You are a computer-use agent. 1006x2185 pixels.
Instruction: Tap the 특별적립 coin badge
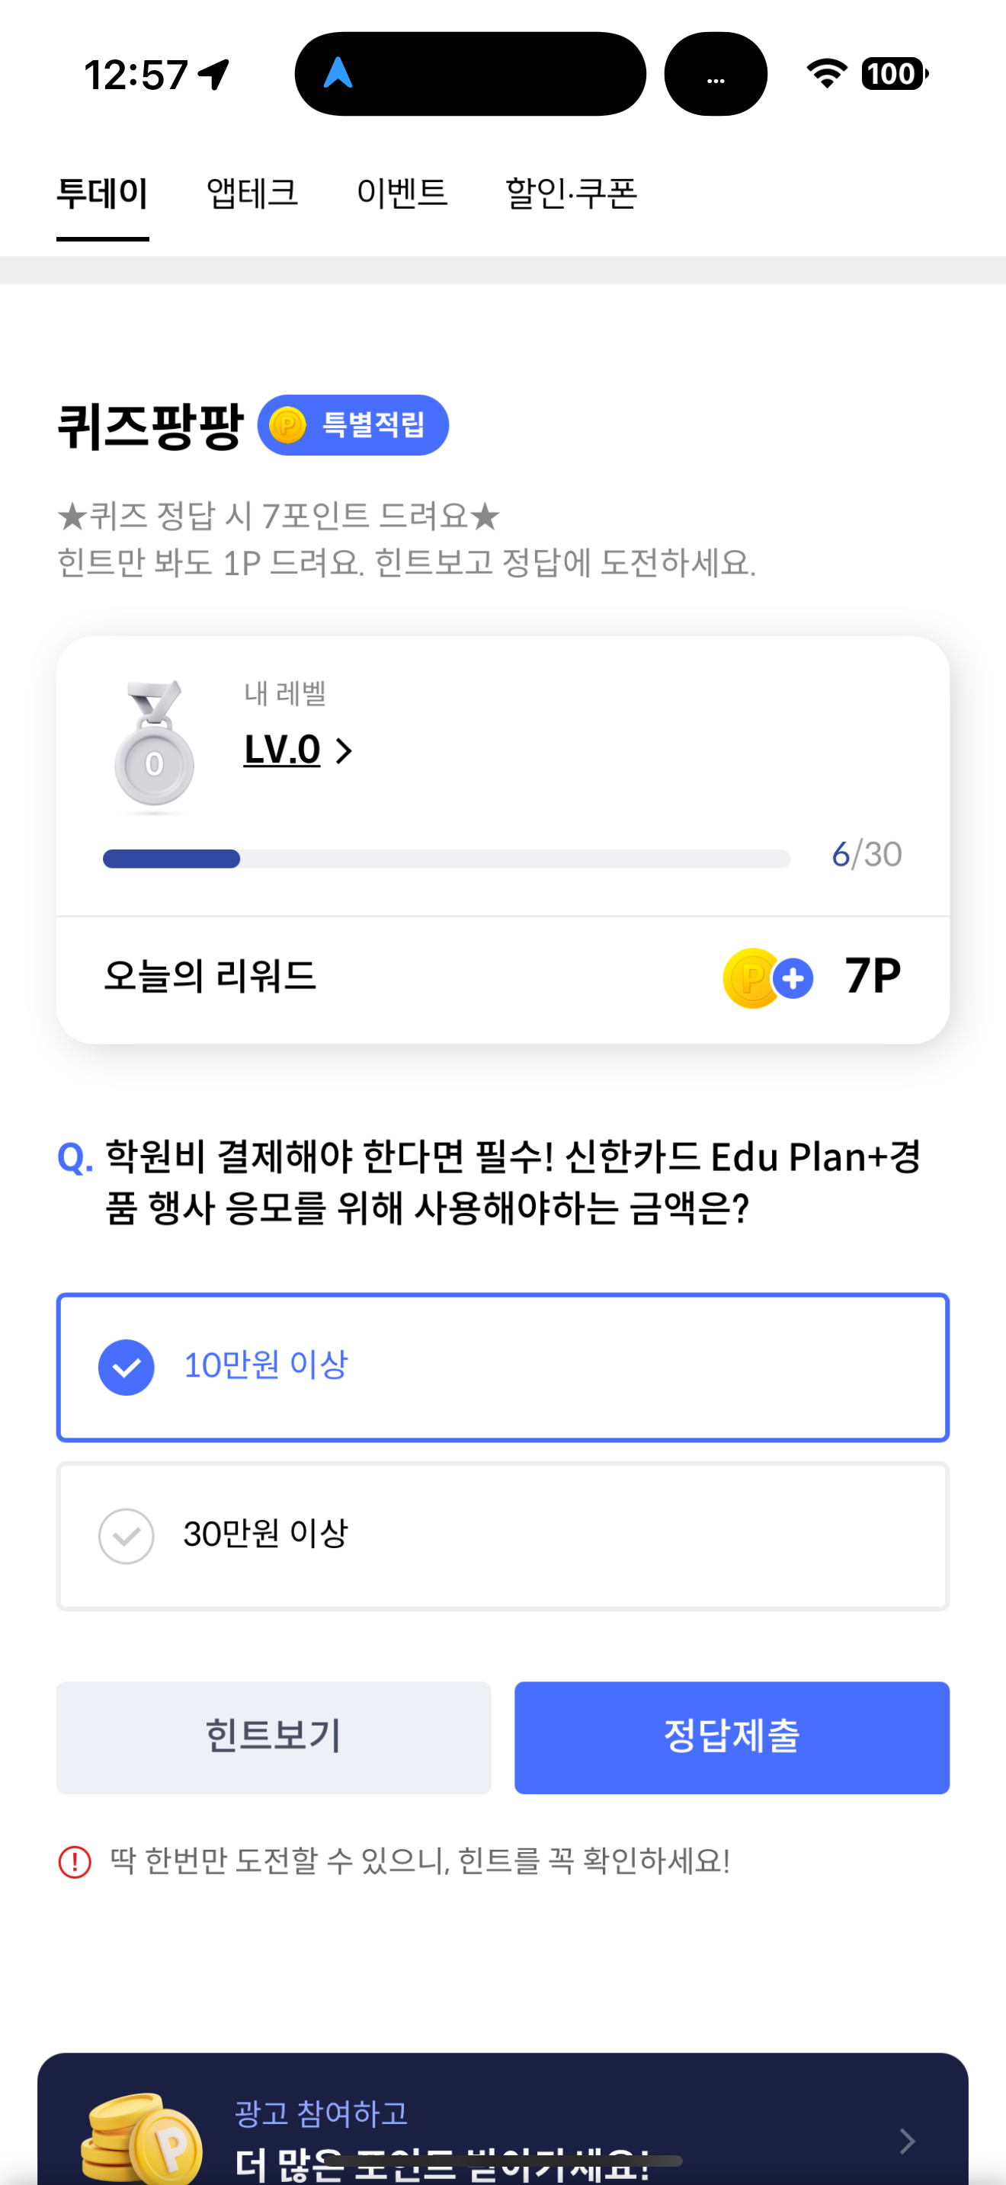tap(353, 425)
